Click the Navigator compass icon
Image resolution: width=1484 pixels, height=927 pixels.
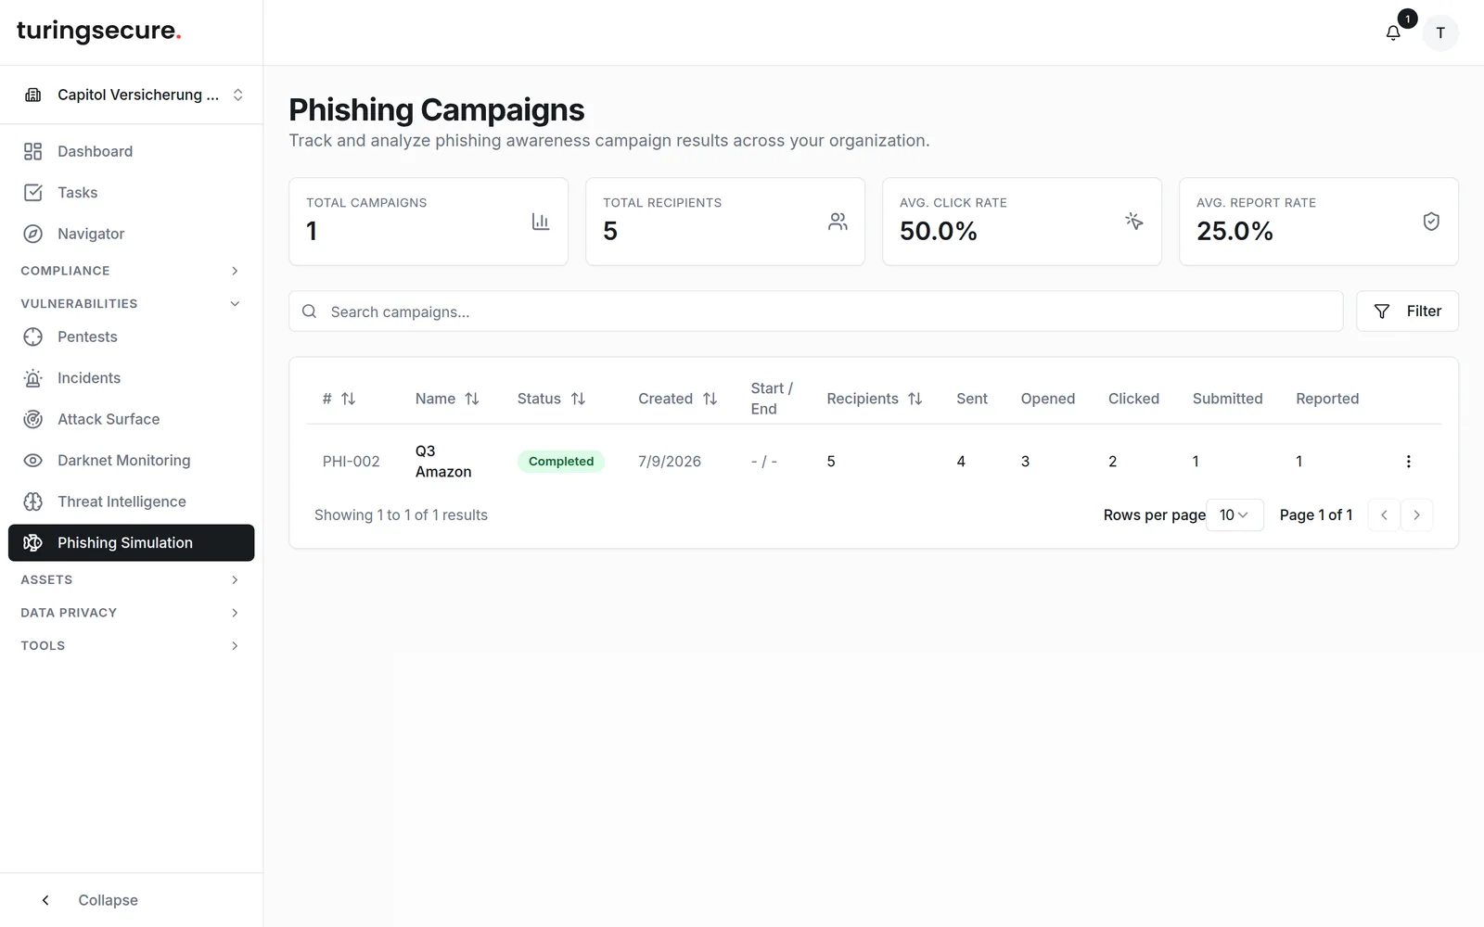pyautogui.click(x=33, y=234)
